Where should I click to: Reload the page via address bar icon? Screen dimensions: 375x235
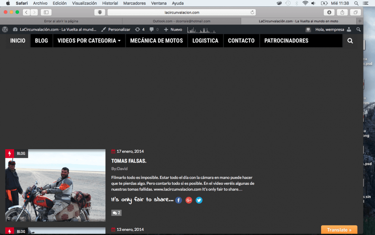(252, 12)
